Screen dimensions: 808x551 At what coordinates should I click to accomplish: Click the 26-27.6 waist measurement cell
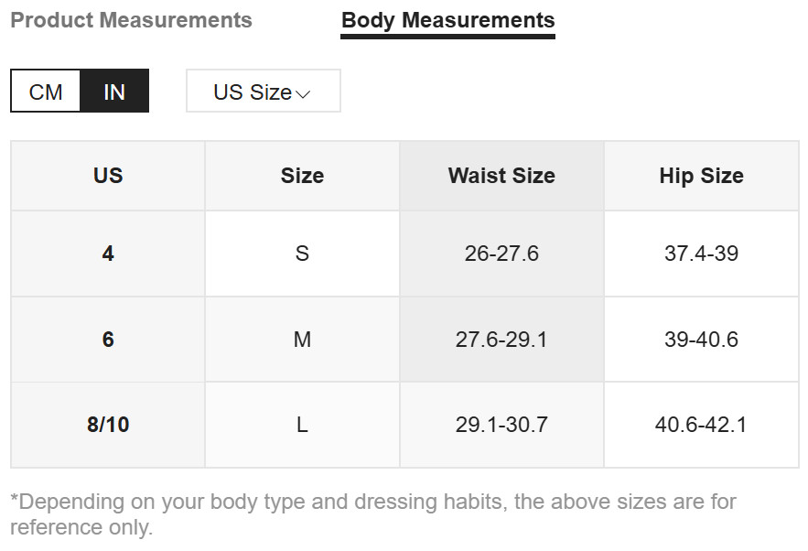pos(501,254)
